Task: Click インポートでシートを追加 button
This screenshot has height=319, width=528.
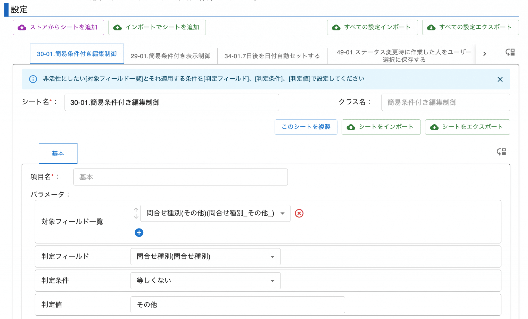Action: (x=157, y=27)
